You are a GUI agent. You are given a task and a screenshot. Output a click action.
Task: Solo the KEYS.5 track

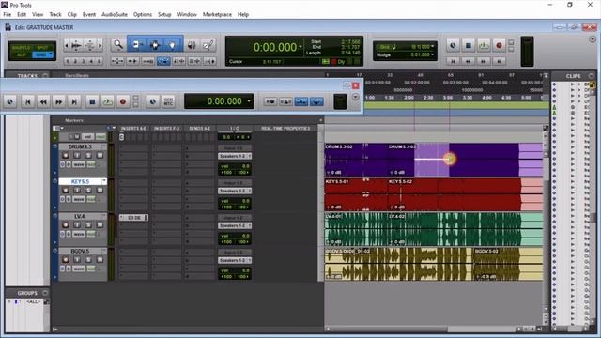(x=88, y=190)
